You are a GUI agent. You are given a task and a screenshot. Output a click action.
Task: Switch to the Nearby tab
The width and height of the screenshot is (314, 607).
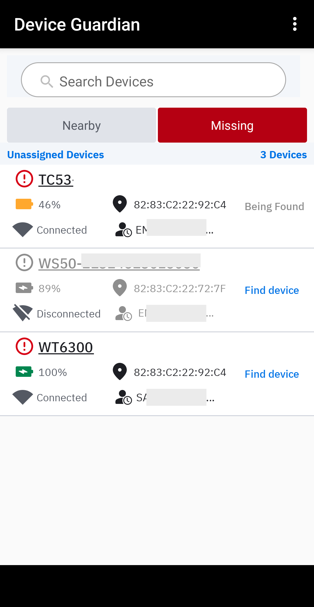81,125
